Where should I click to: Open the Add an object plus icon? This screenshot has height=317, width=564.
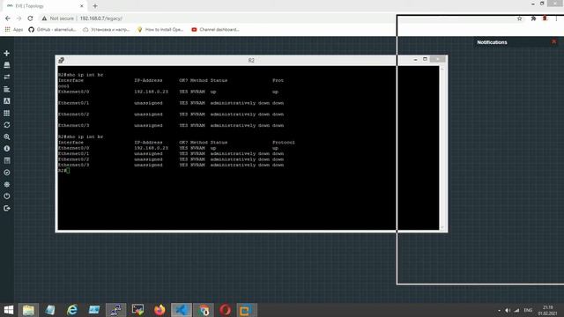click(x=7, y=53)
